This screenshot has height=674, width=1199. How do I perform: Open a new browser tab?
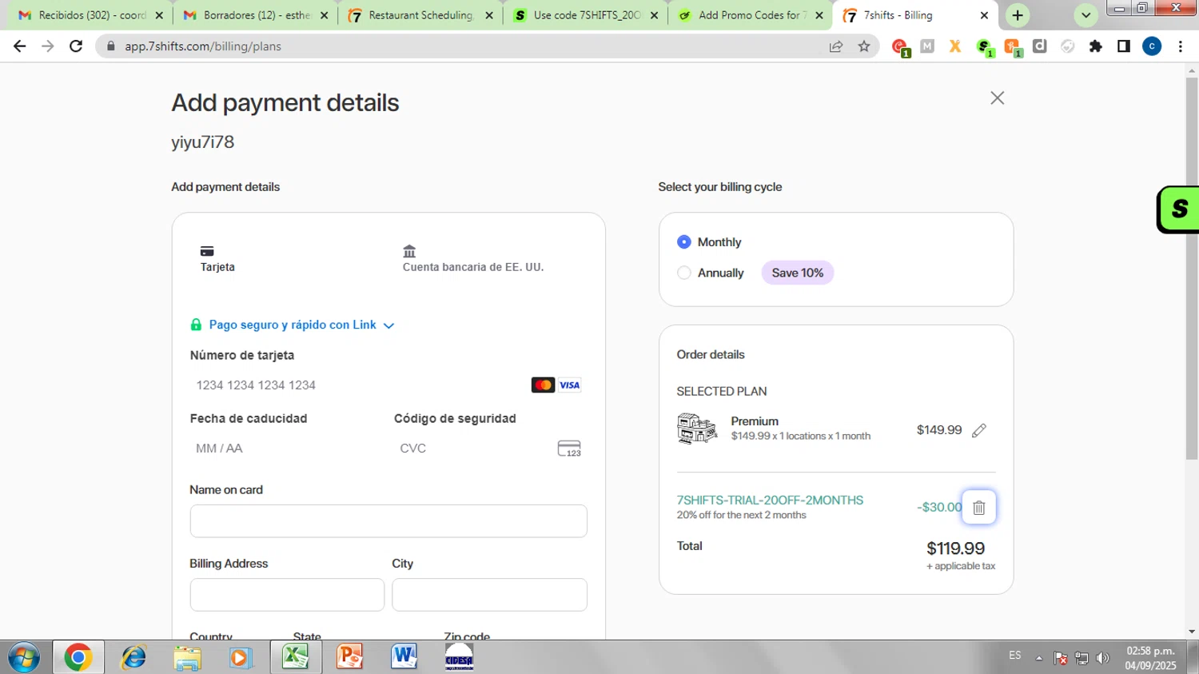point(1017,15)
